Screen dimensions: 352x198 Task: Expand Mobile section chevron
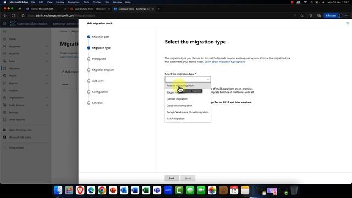tap(47, 76)
